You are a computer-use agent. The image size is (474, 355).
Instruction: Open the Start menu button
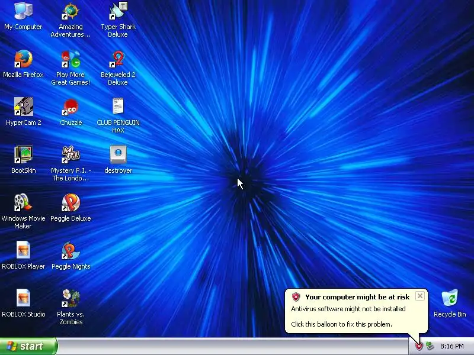pos(28,346)
